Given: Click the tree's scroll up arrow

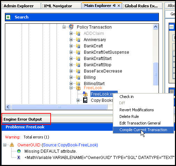Looking at the screenshot, I should pyautogui.click(x=155, y=27).
